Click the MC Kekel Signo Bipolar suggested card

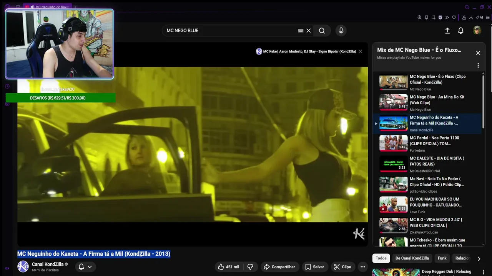pyautogui.click(x=306, y=51)
